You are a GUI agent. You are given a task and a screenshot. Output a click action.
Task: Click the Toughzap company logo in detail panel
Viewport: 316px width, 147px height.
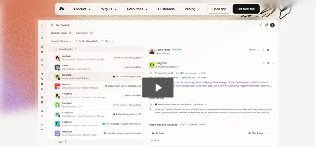click(x=152, y=65)
